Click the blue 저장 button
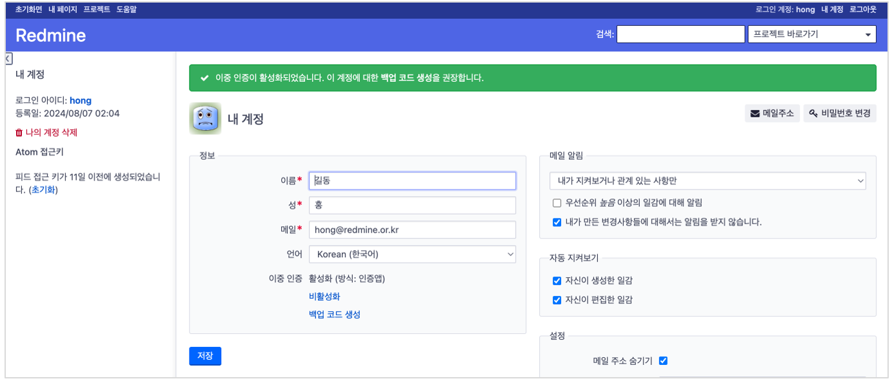Image resolution: width=892 pixels, height=381 pixels. pyautogui.click(x=205, y=356)
